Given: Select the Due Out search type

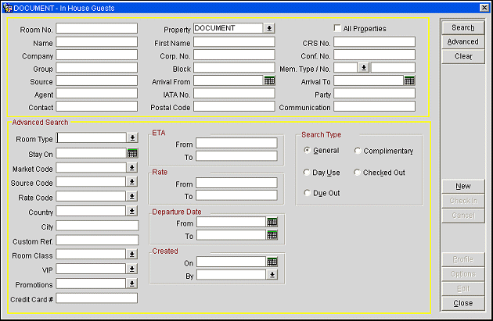Looking at the screenshot, I should pyautogui.click(x=307, y=193).
